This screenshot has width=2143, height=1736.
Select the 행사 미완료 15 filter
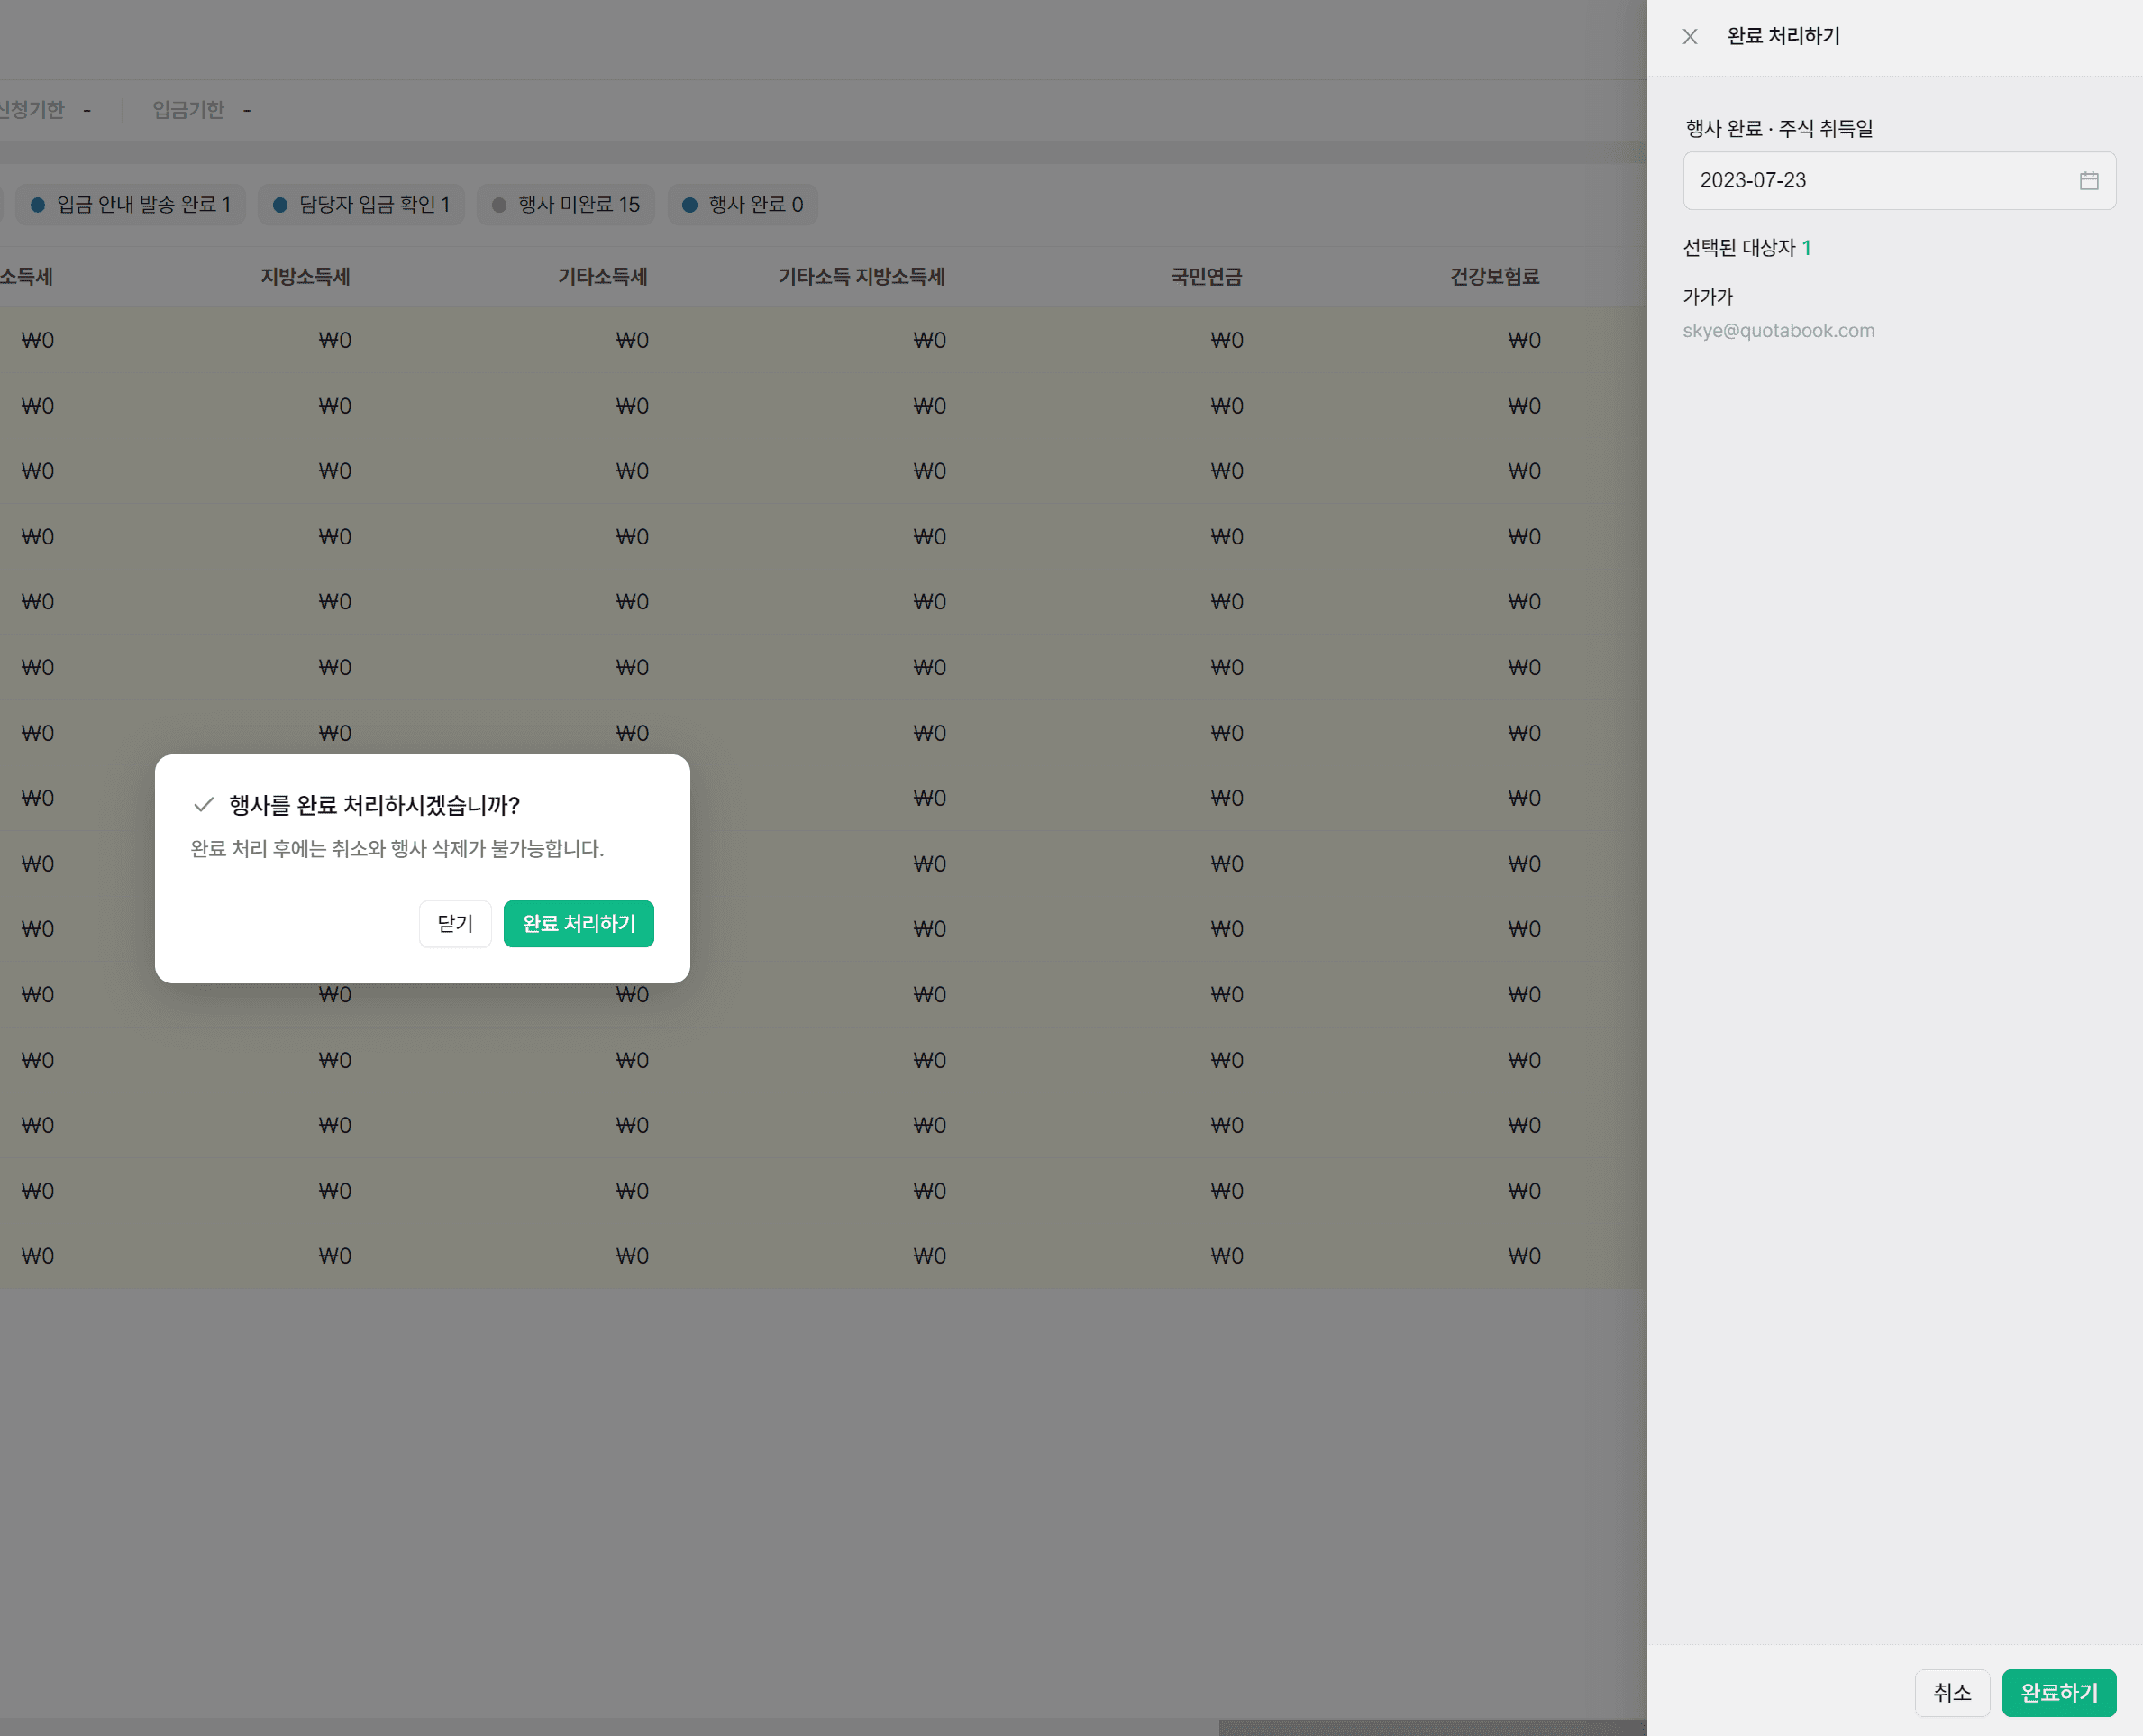[x=566, y=204]
